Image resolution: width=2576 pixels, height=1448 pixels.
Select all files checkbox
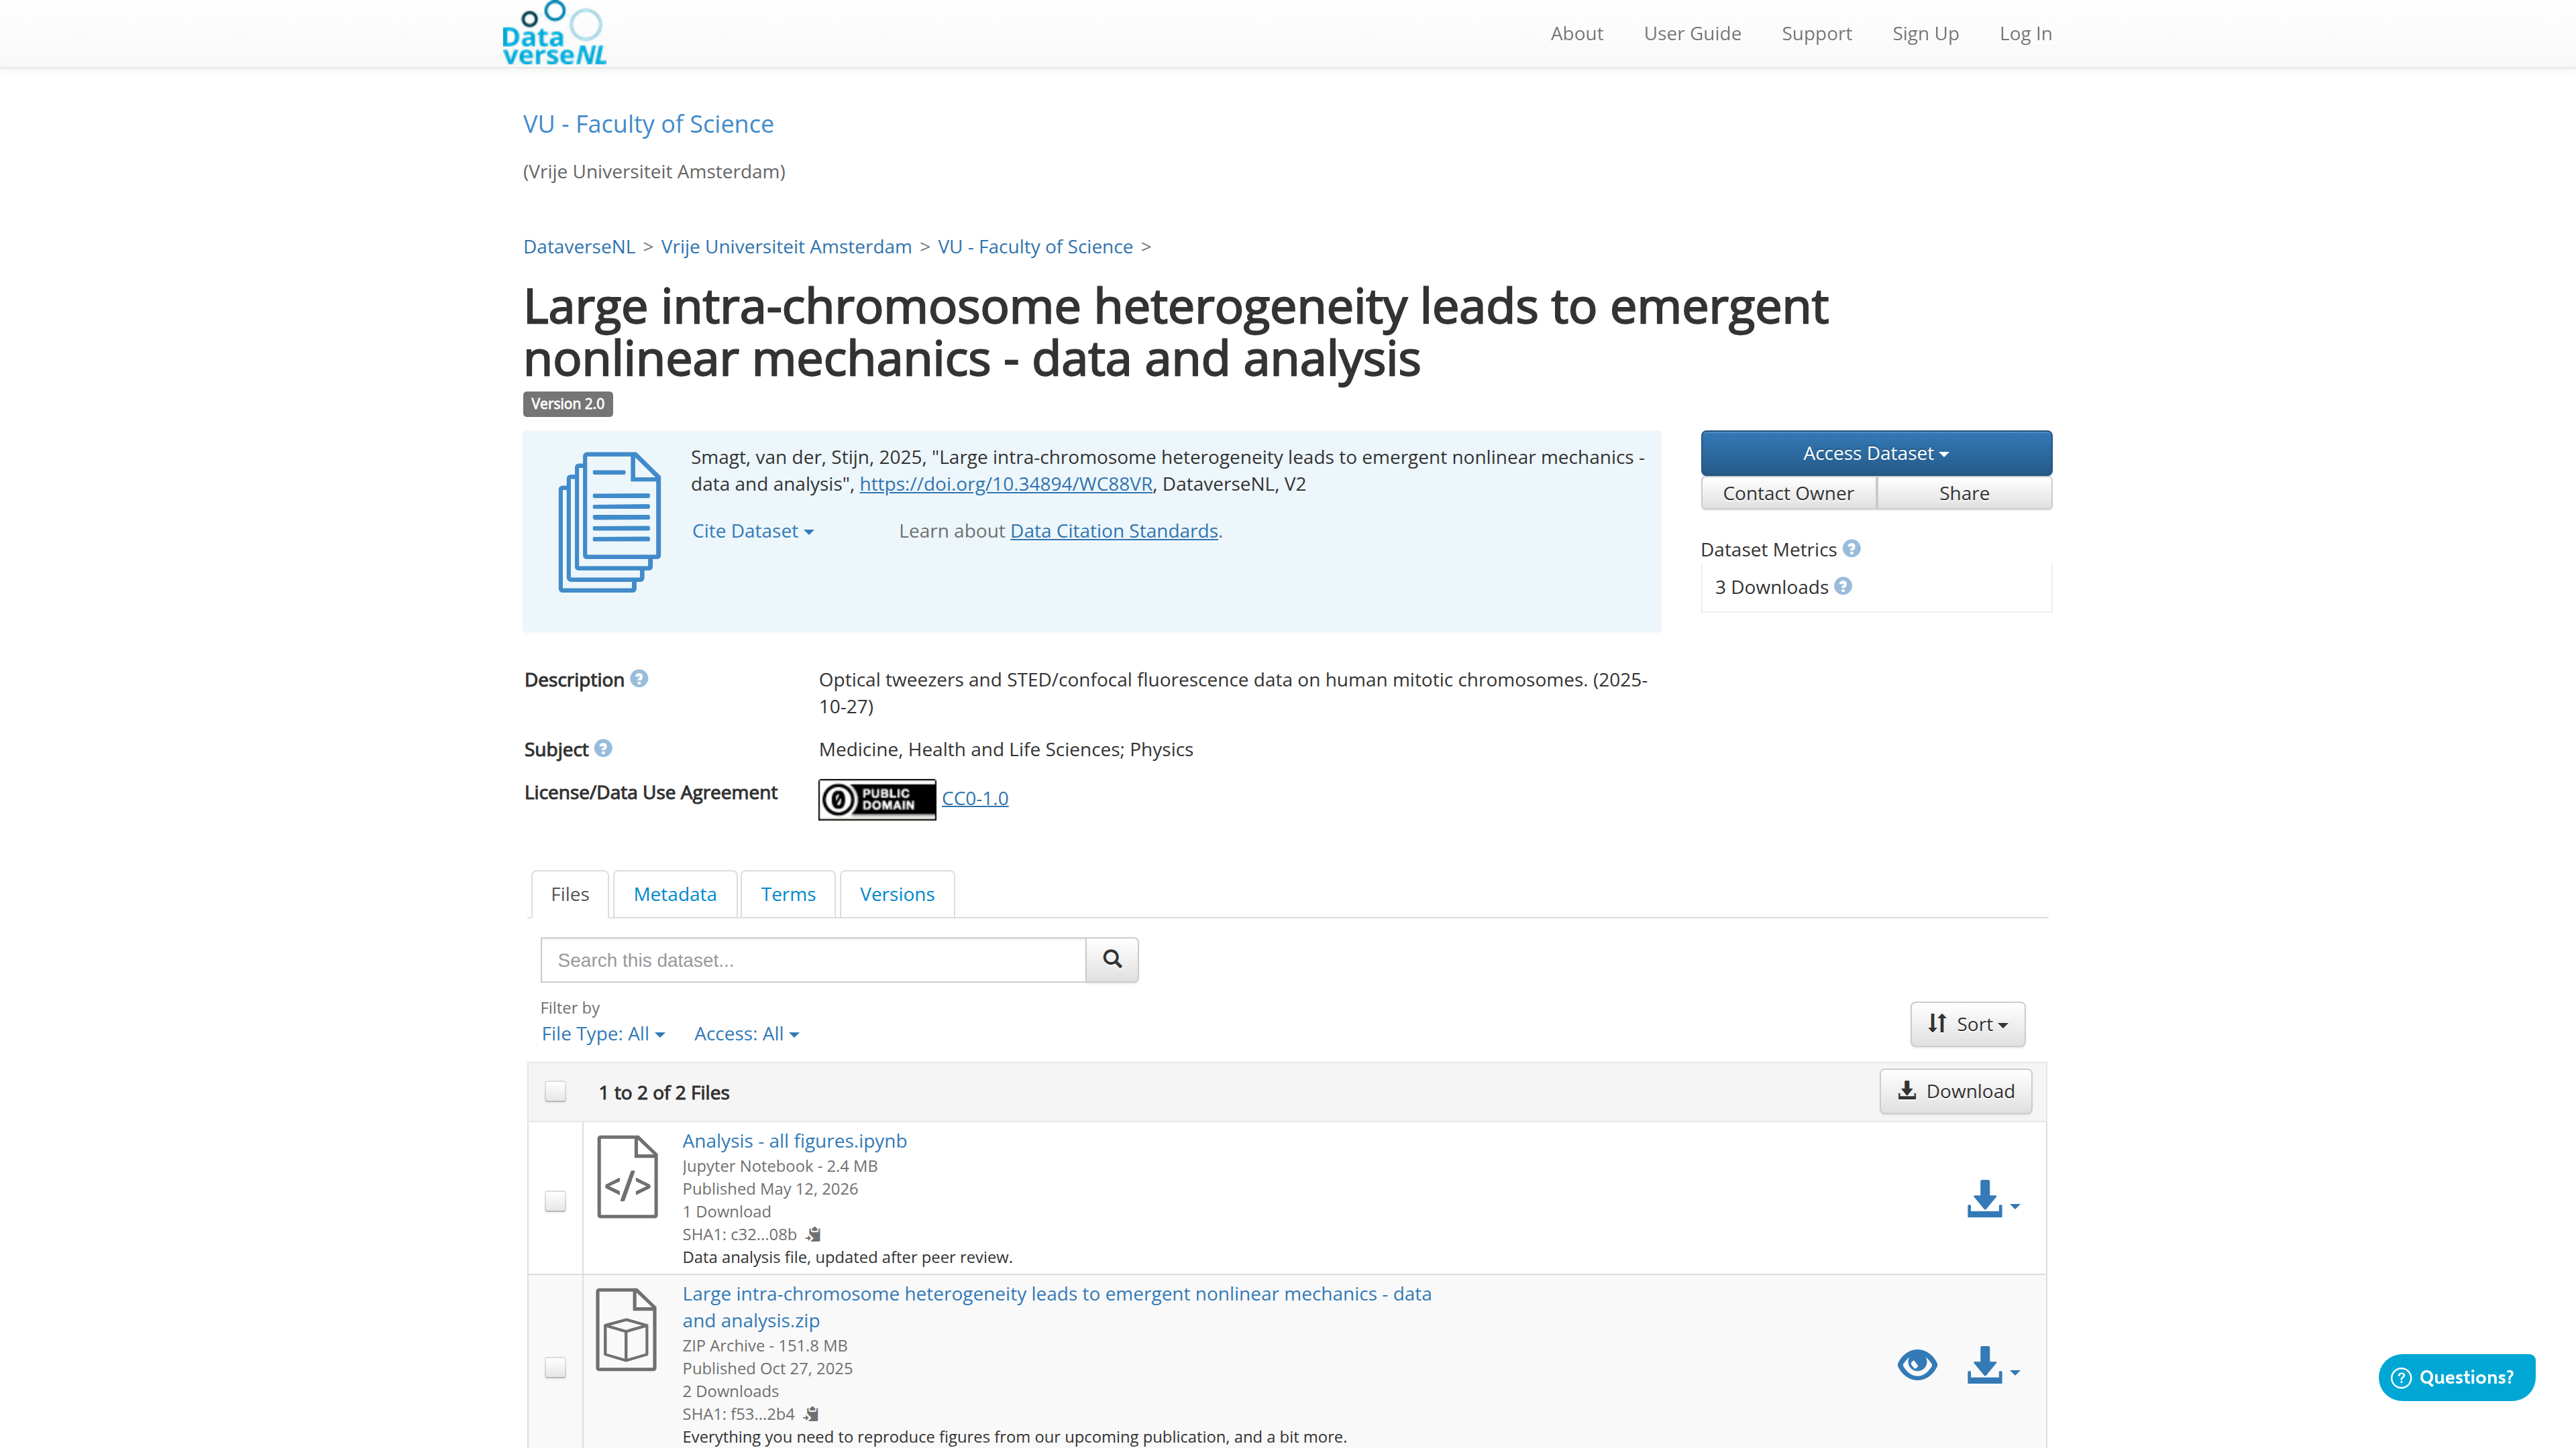pyautogui.click(x=555, y=1091)
